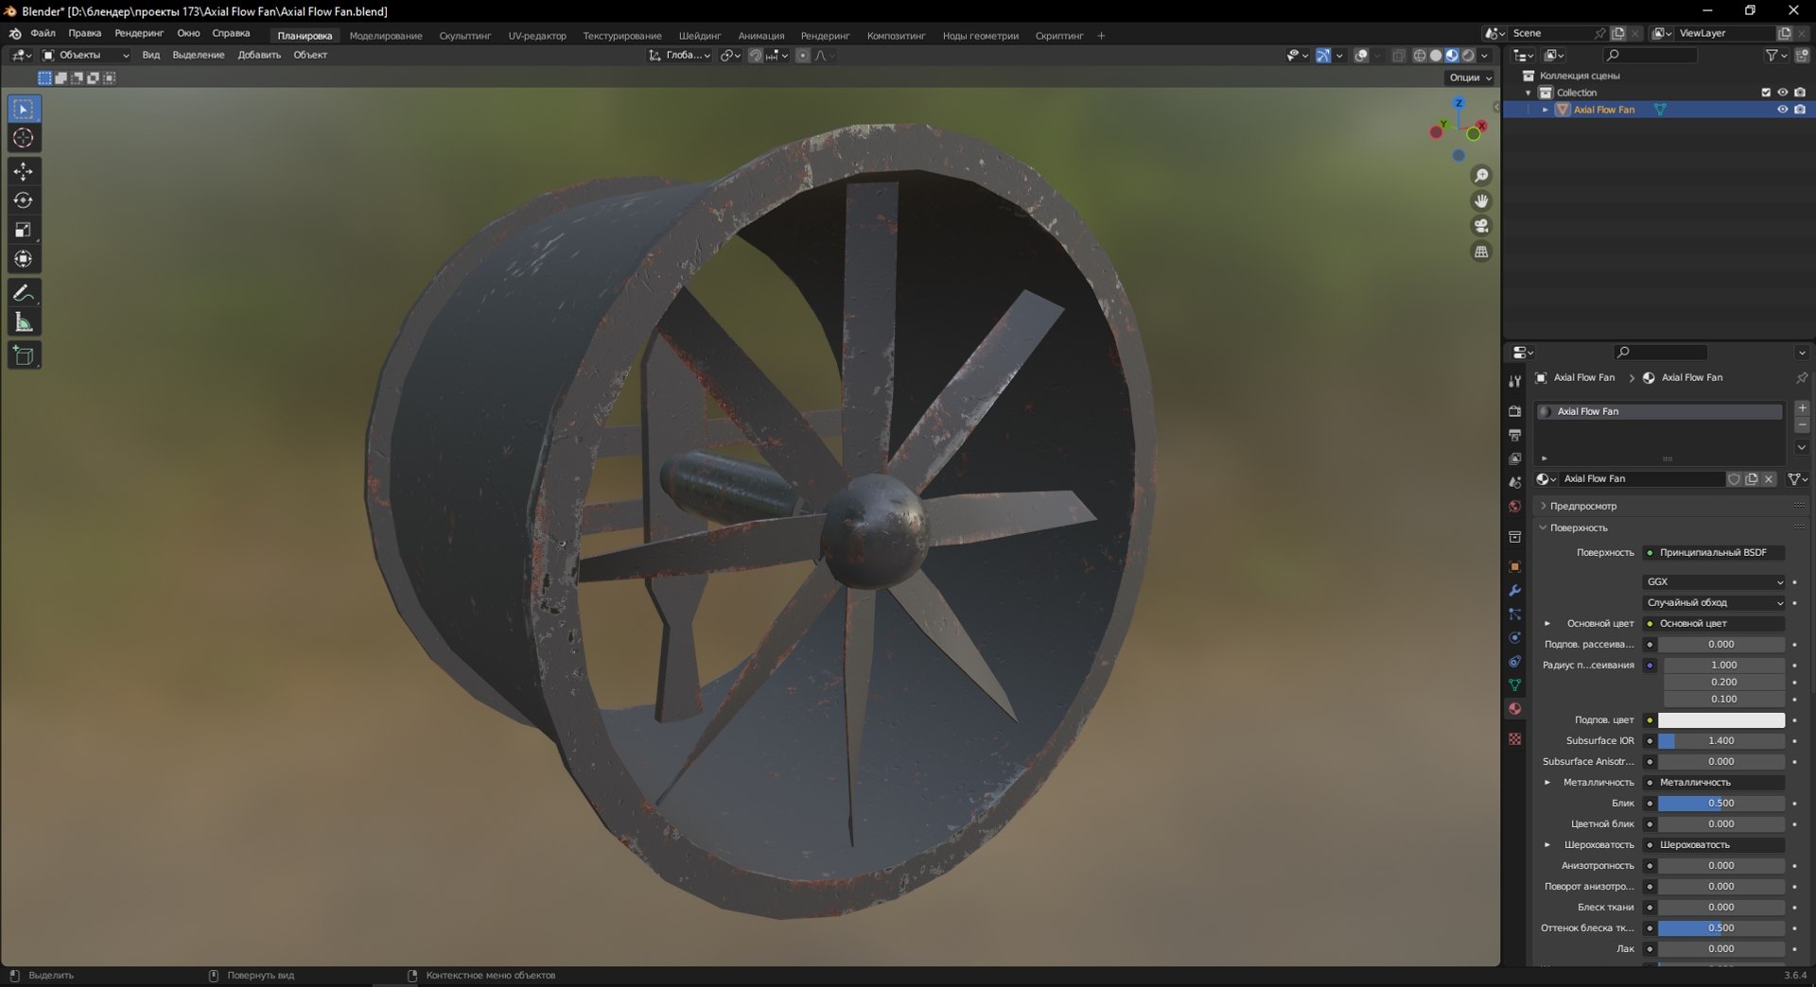This screenshot has height=987, width=1816.
Task: Remove material slot minus button
Action: (1802, 425)
